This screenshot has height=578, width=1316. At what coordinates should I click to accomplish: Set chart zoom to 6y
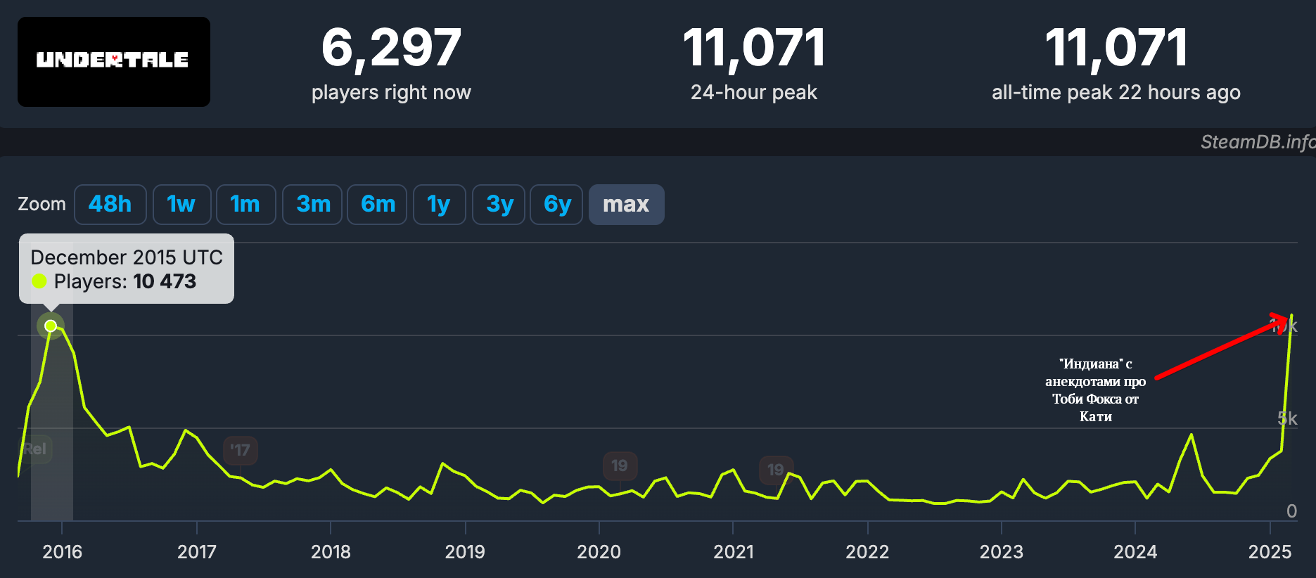(556, 205)
